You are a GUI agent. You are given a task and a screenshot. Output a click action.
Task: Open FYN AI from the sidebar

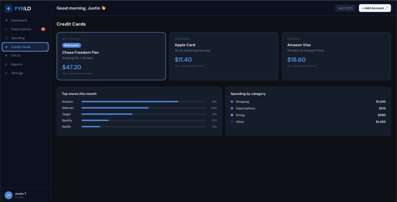[25, 56]
